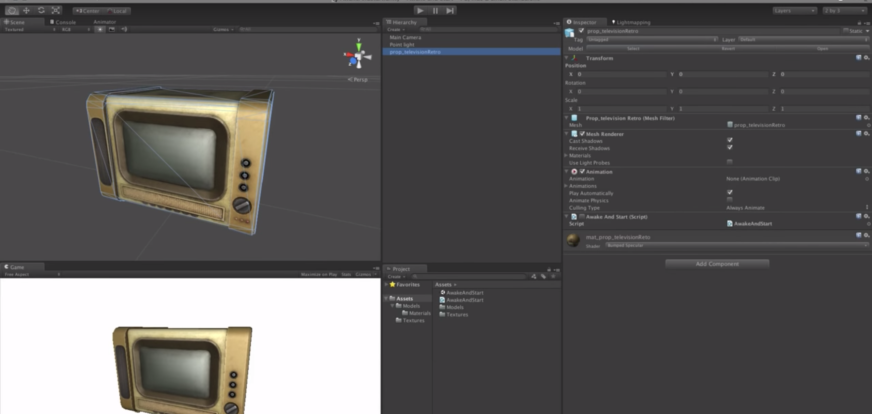Screen dimensions: 872x414
Task: Start Play mode
Action: tap(420, 11)
